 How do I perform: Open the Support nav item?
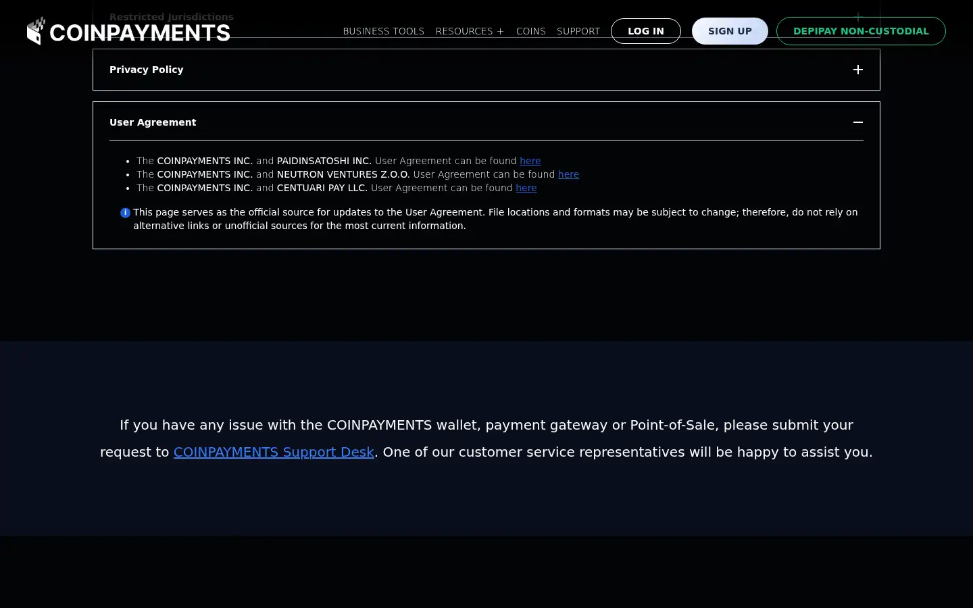tap(578, 31)
